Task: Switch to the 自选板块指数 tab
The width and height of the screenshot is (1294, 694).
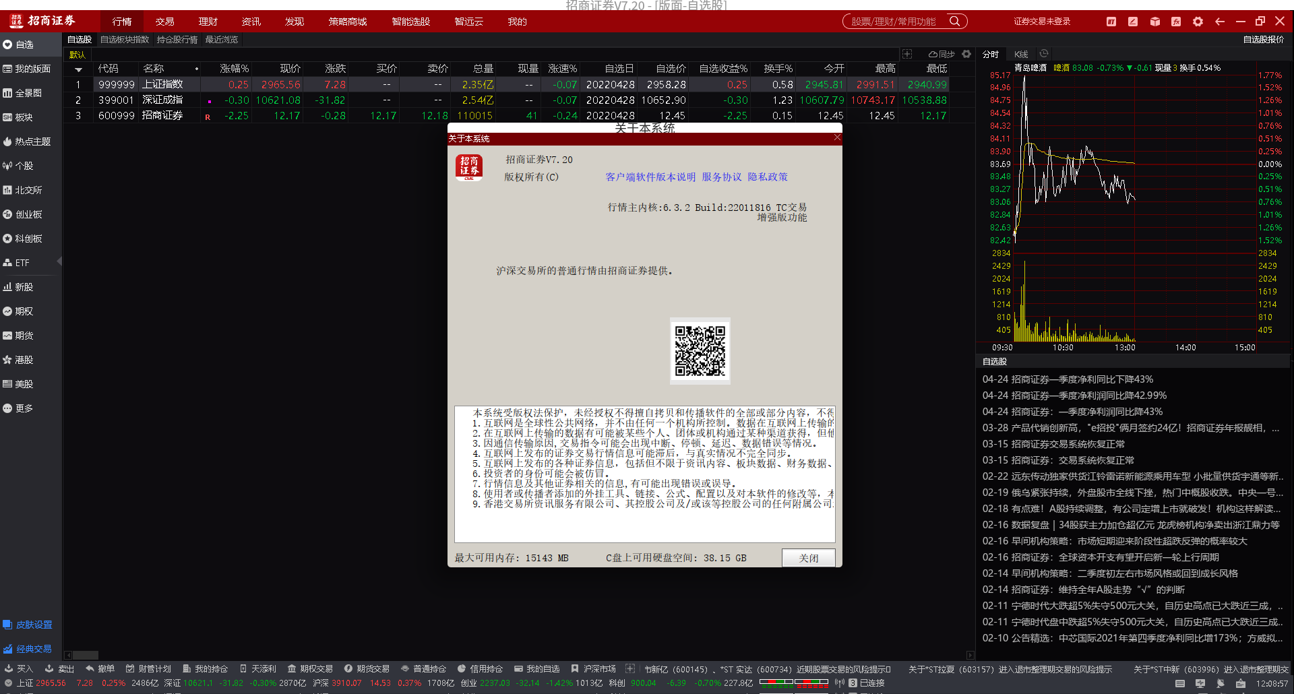Action: (x=123, y=39)
